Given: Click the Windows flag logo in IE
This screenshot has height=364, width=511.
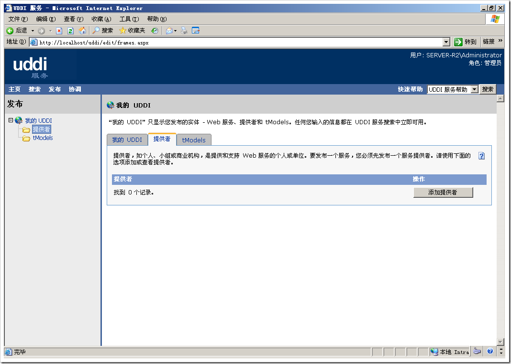Looking at the screenshot, I should (495, 19).
